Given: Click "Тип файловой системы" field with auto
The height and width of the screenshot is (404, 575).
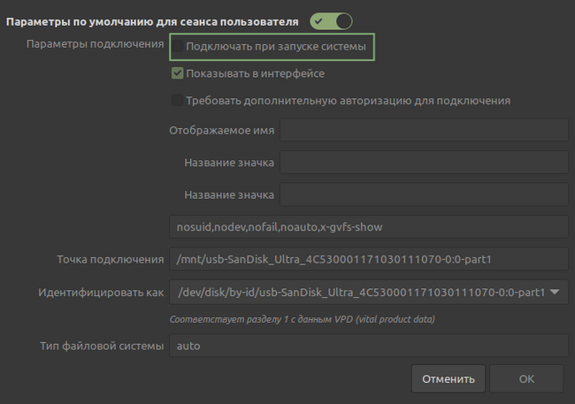Looking at the screenshot, I should click(x=367, y=346).
